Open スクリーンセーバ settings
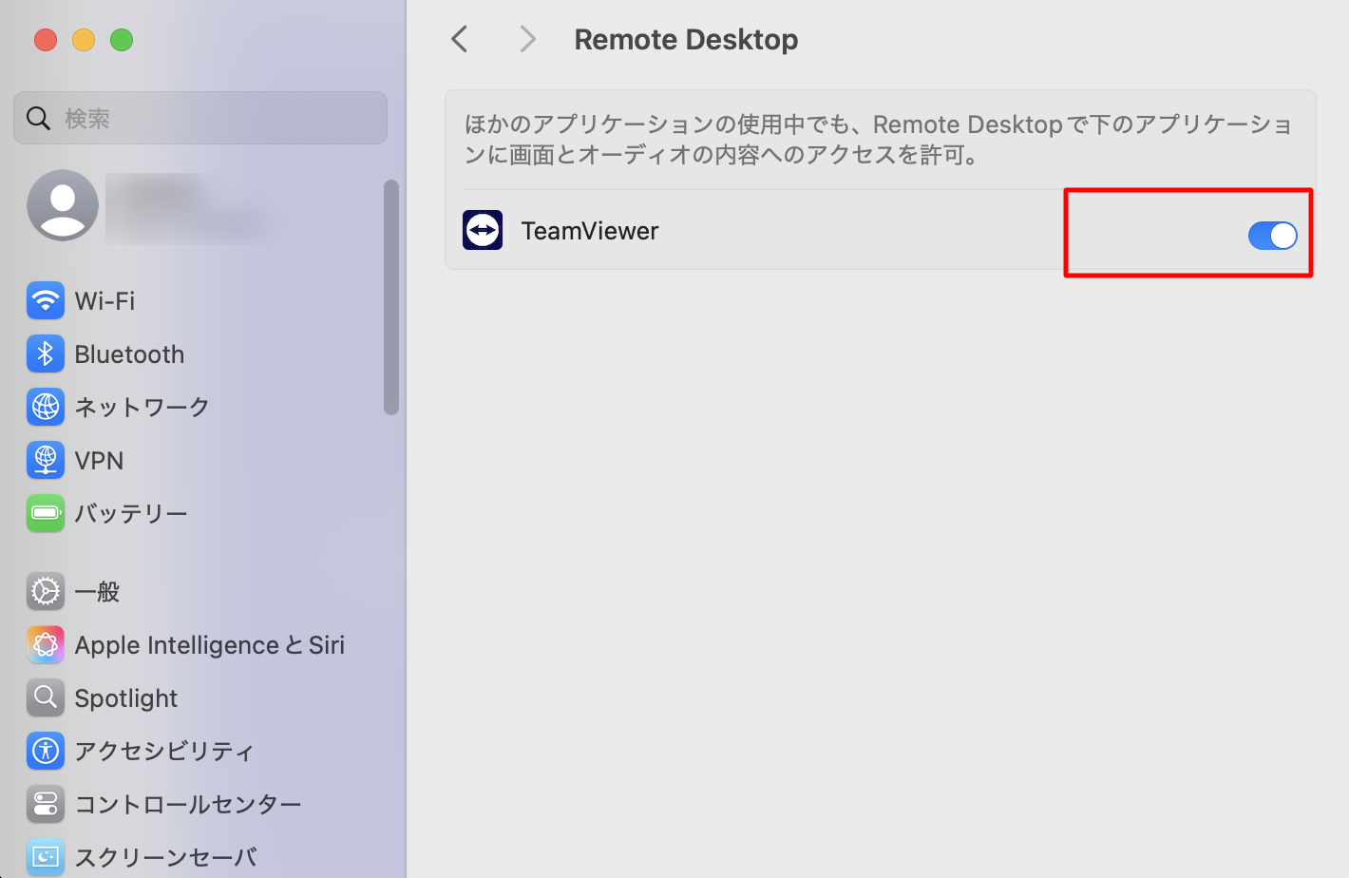The height and width of the screenshot is (878, 1349). coord(165,857)
